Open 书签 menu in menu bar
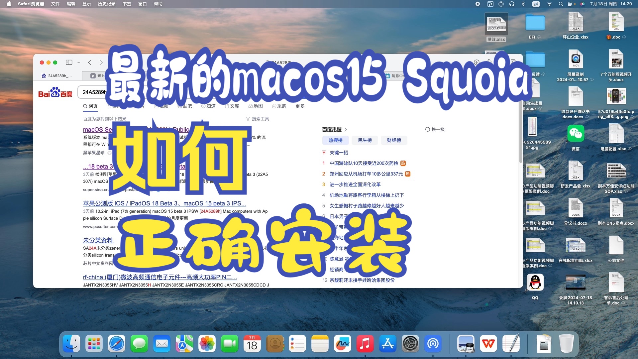 [127, 4]
